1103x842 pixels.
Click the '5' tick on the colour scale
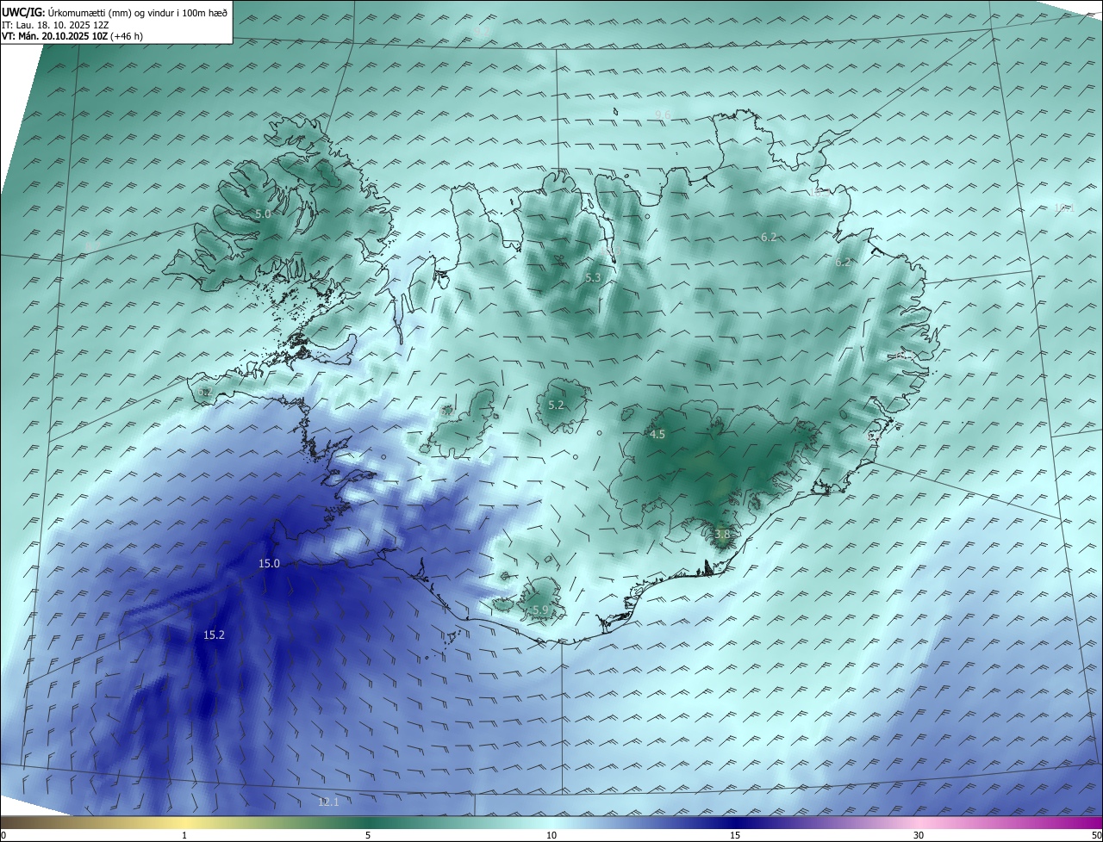click(x=368, y=835)
